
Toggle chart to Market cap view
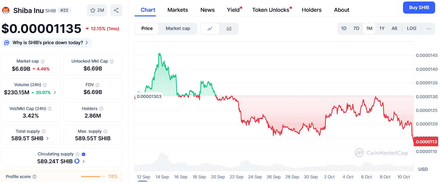178,28
